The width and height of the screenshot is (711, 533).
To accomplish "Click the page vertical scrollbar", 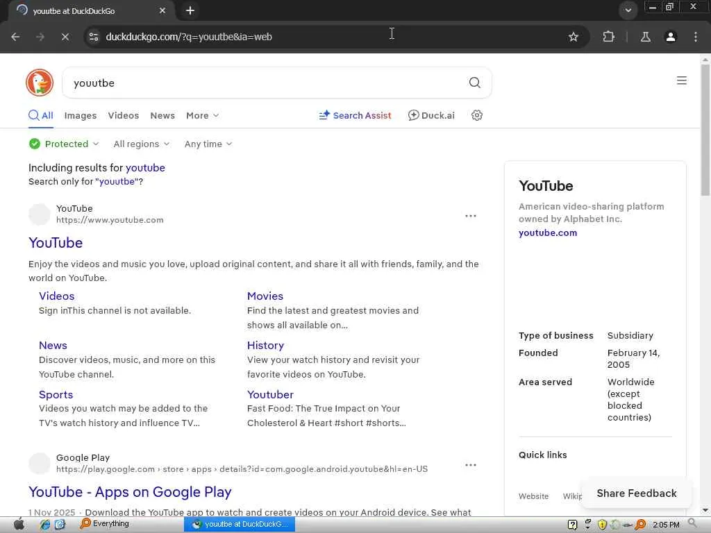I will (705, 130).
